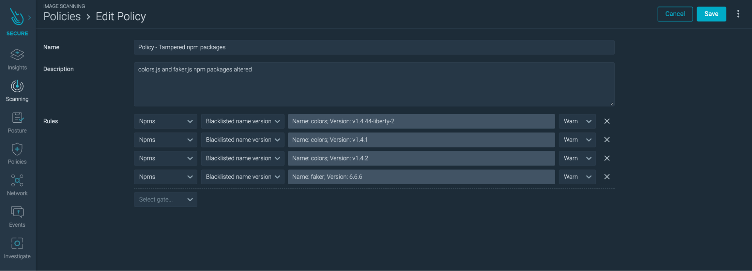Open trigger dropdown for colors v1.4.2 rule

point(243,158)
